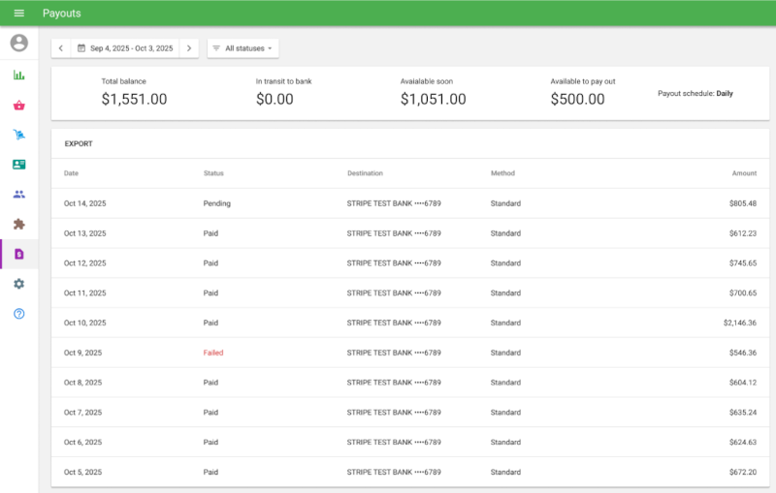Select the Oct 12, 2025 payout date
Image resolution: width=776 pixels, height=493 pixels.
[x=84, y=263]
